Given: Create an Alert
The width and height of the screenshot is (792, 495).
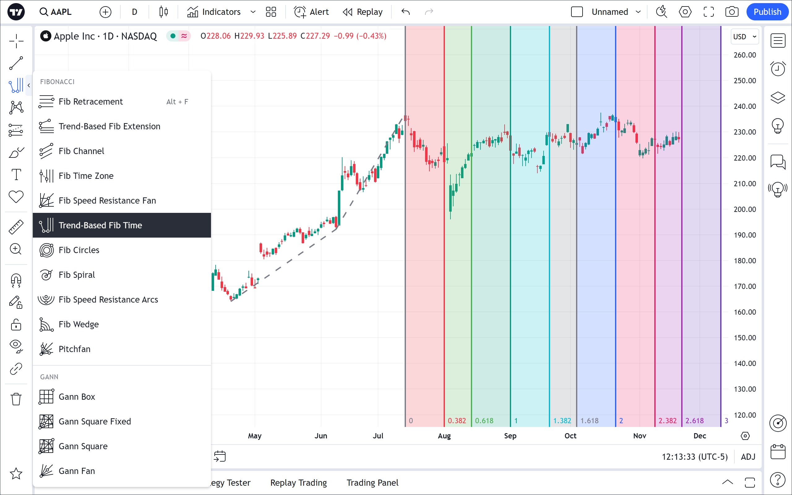Looking at the screenshot, I should click(311, 12).
